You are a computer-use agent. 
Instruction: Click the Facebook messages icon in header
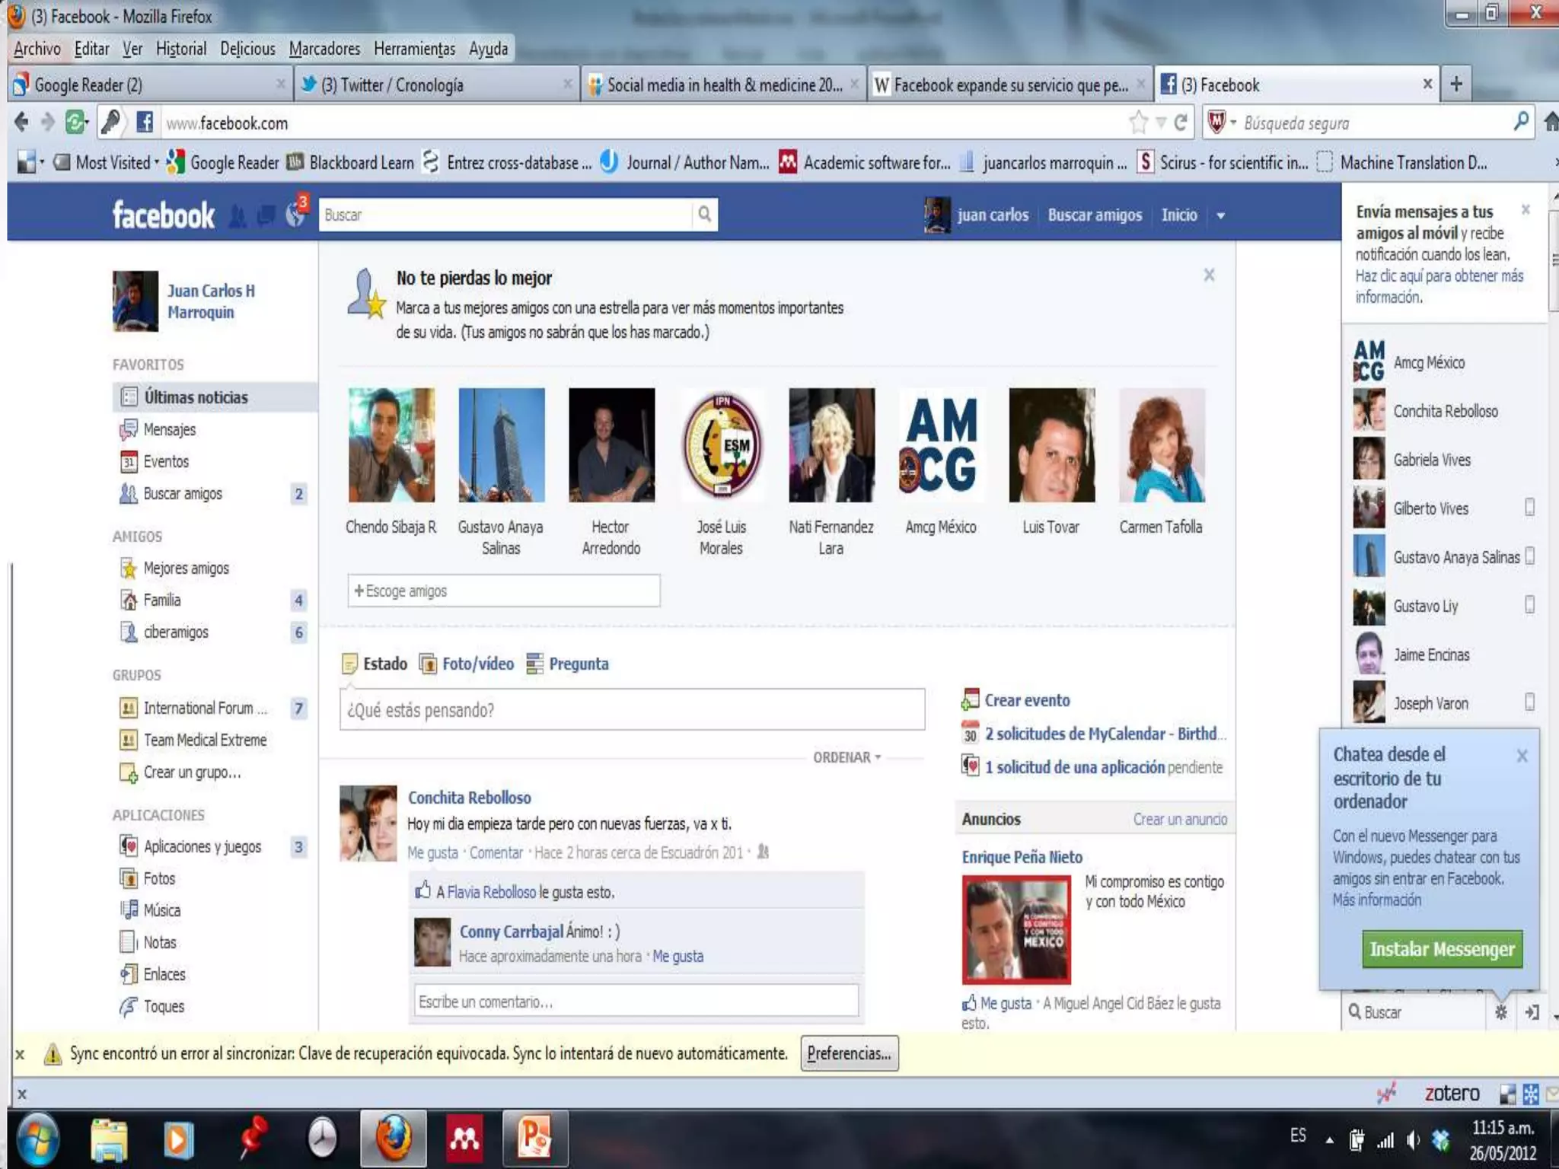pyautogui.click(x=266, y=216)
